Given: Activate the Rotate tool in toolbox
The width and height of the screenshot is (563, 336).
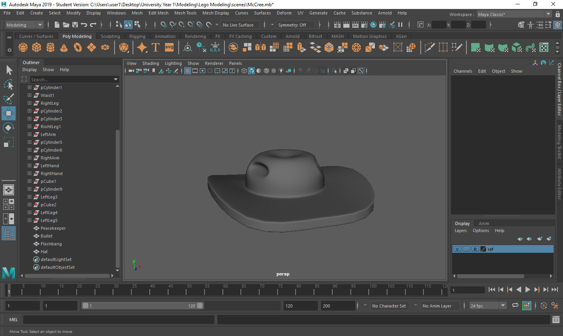Looking at the screenshot, I should [8, 128].
